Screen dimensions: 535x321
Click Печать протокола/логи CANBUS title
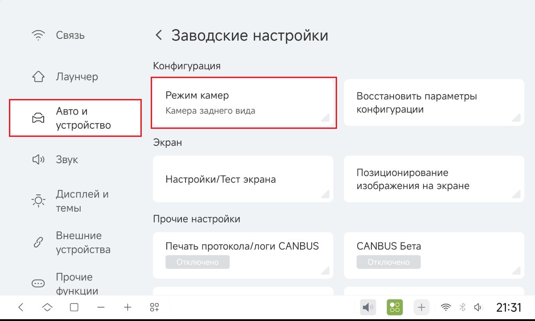click(242, 246)
